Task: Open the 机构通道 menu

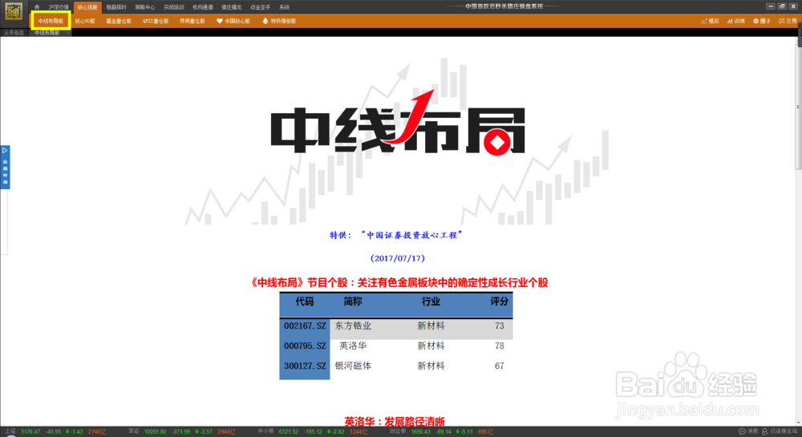Action: (203, 7)
